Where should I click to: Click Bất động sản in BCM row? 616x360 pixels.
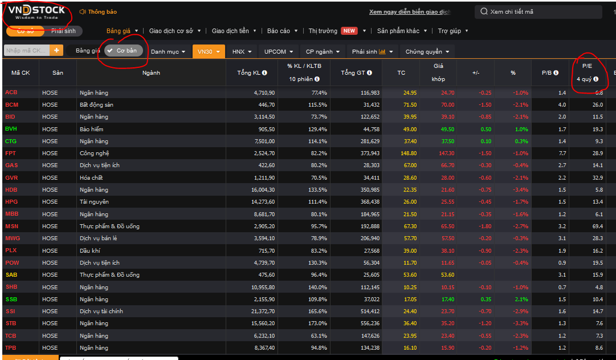[x=97, y=104]
